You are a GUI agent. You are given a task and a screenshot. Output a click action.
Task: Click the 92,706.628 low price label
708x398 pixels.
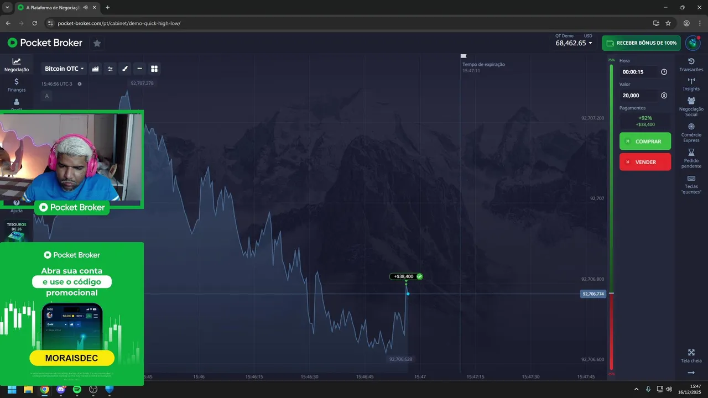(400, 359)
